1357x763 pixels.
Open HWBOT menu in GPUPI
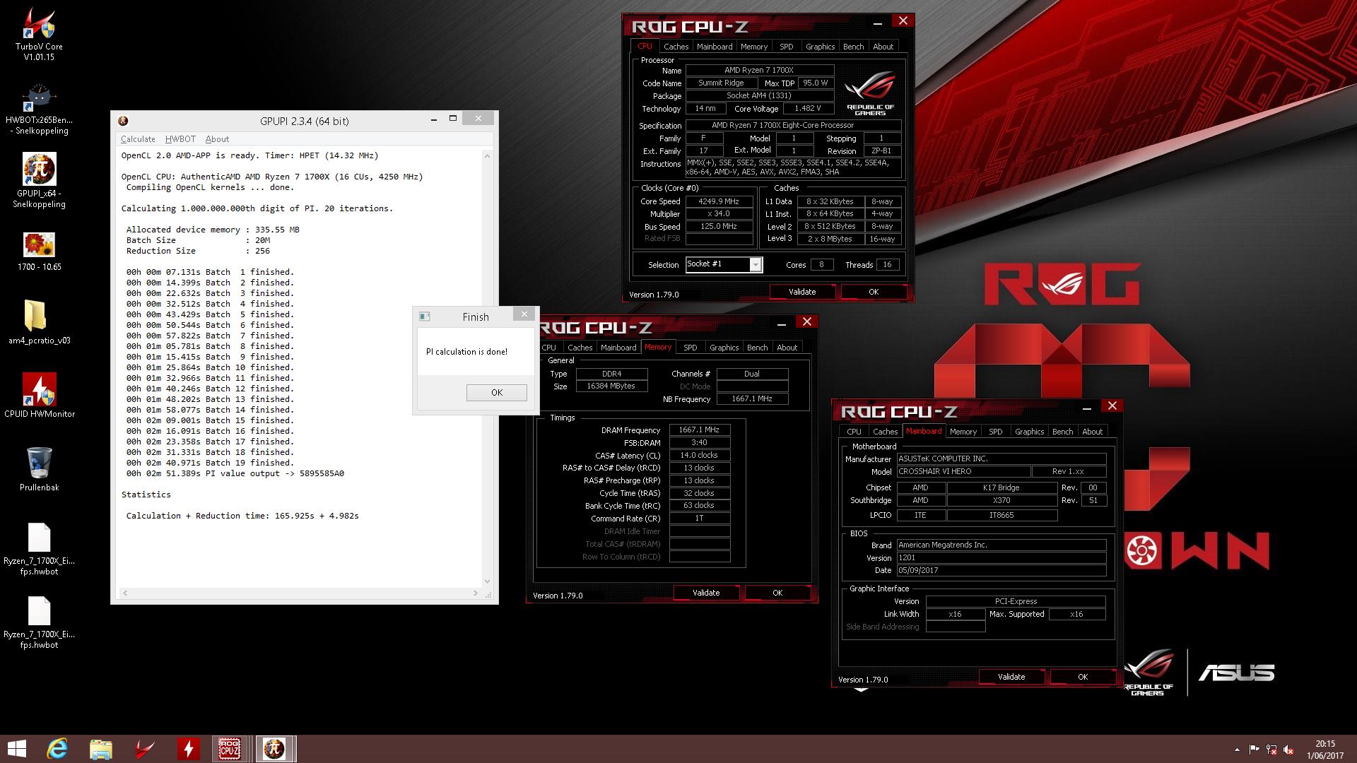(x=180, y=139)
